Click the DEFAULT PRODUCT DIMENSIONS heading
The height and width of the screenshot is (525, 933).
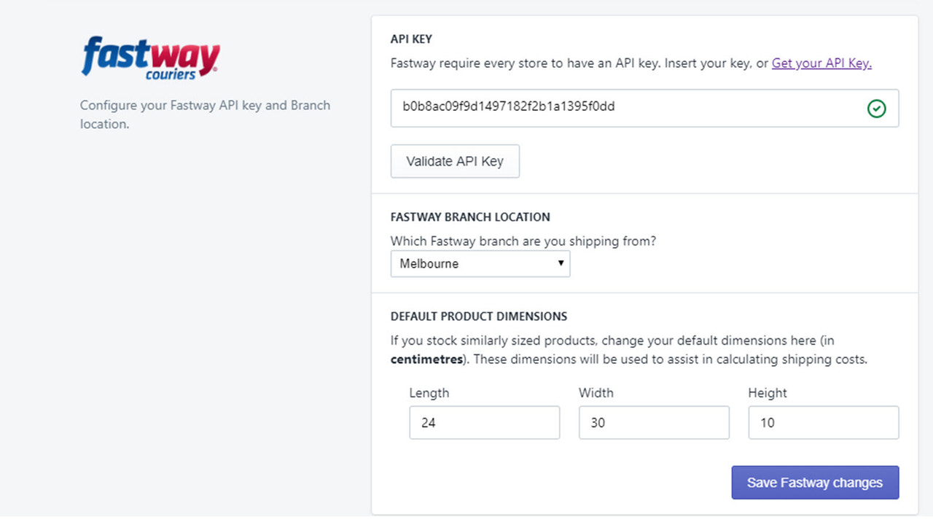[x=479, y=316]
